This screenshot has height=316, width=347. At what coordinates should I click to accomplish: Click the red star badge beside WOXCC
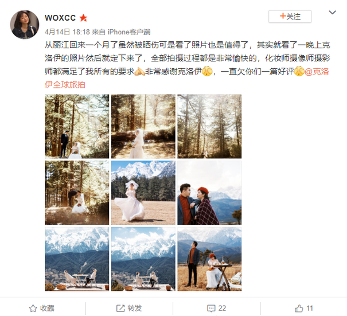(x=83, y=18)
